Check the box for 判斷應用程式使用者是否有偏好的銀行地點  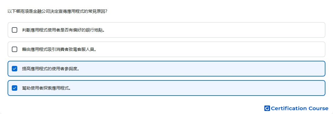15,30
